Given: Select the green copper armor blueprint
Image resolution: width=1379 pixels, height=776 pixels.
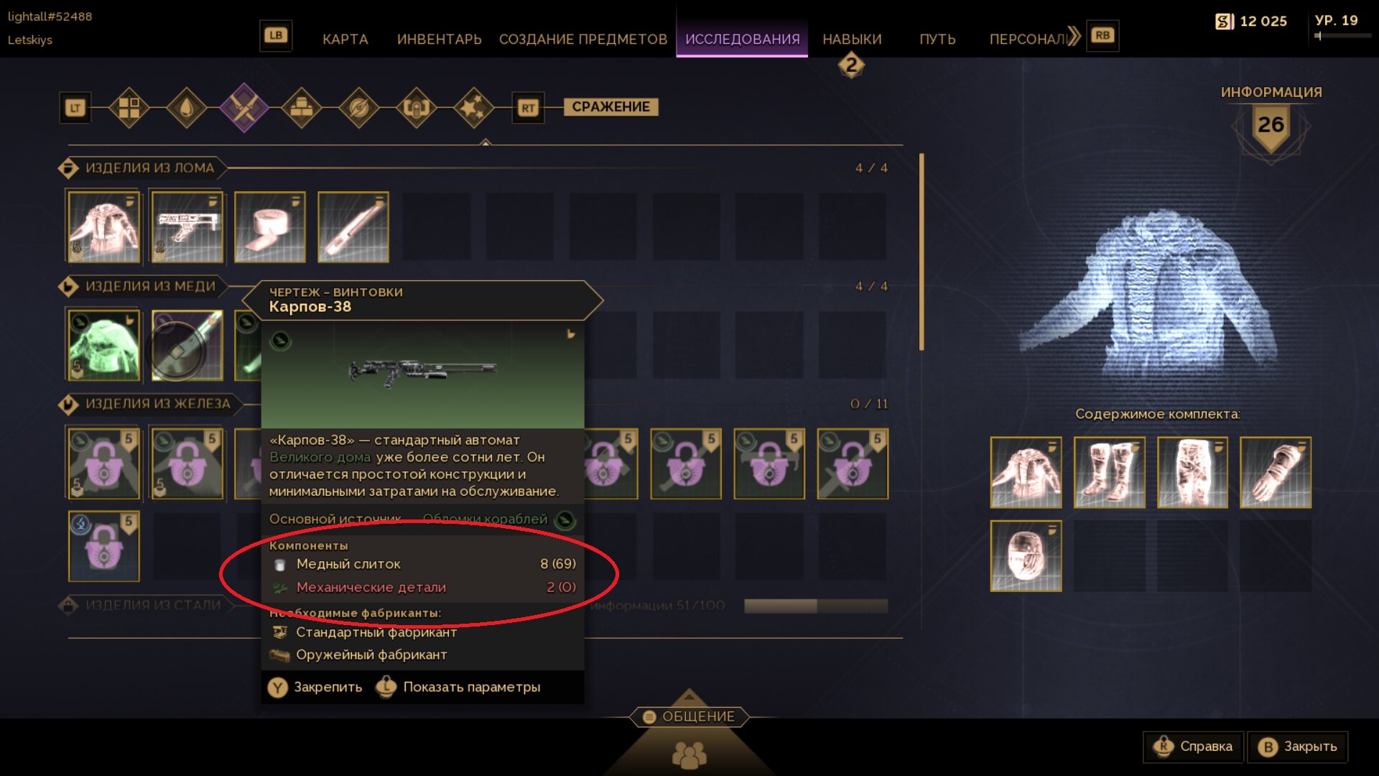Looking at the screenshot, I should pos(104,345).
